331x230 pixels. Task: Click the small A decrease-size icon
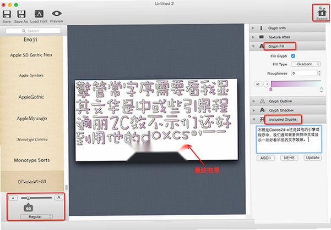13,198
